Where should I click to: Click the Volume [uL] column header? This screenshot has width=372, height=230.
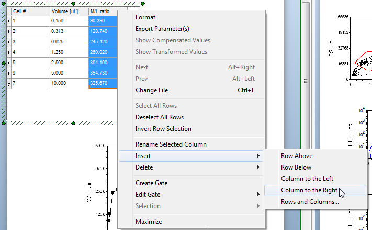pyautogui.click(x=69, y=11)
